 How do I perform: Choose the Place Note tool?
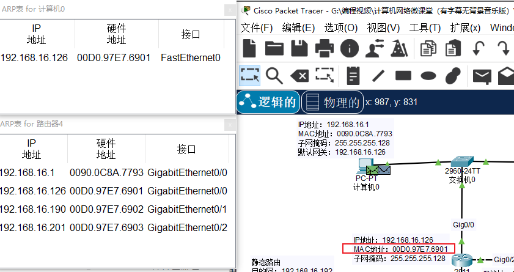(x=353, y=76)
